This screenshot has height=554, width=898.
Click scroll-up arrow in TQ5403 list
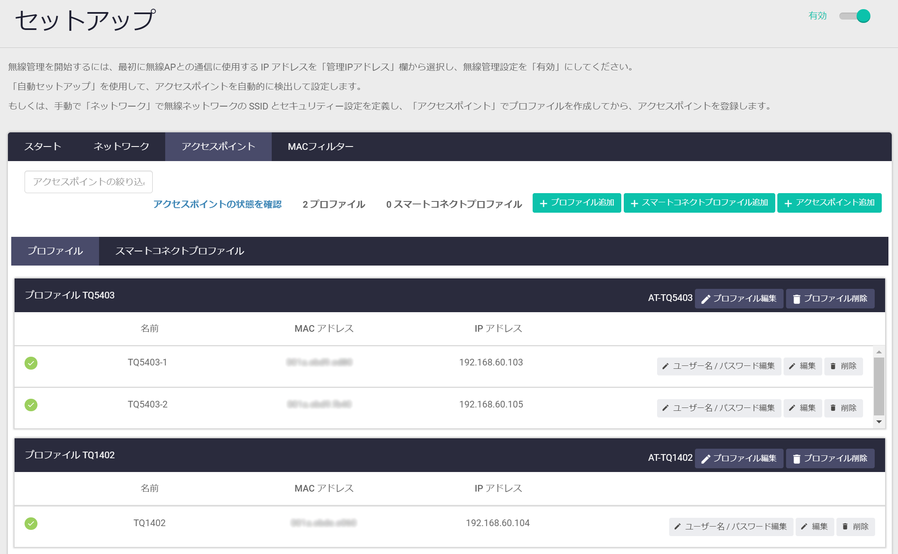coord(879,352)
